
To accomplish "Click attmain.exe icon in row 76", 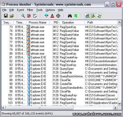I will (x=28, y=38).
